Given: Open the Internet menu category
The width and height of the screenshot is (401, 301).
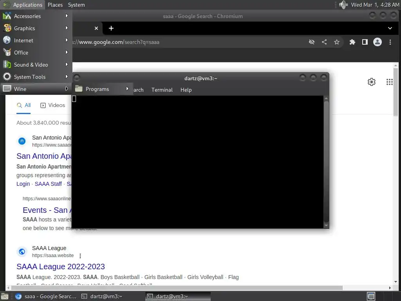Looking at the screenshot, I should pyautogui.click(x=36, y=40).
